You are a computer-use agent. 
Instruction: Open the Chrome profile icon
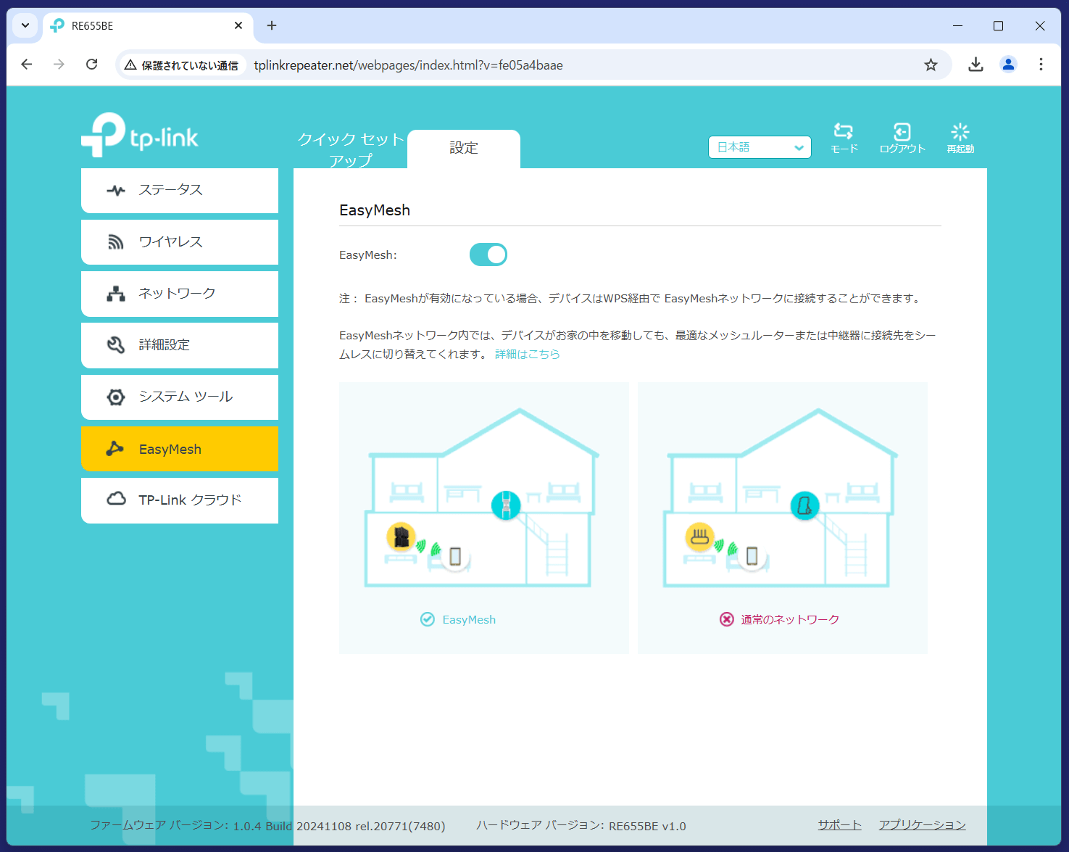[x=1008, y=65]
